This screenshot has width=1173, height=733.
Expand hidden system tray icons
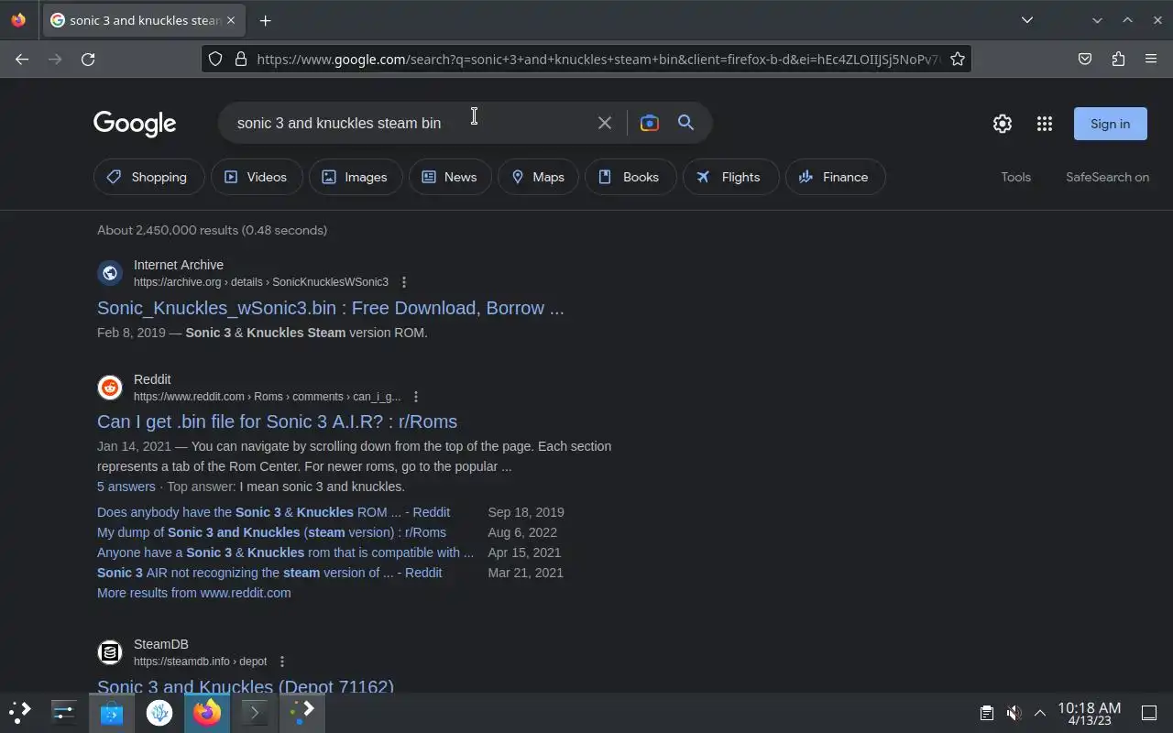coord(1040,713)
